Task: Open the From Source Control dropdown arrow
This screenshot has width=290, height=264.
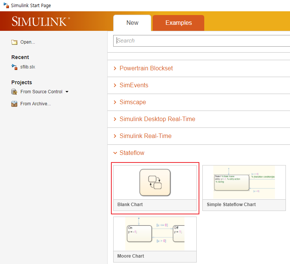Action: 67,92
